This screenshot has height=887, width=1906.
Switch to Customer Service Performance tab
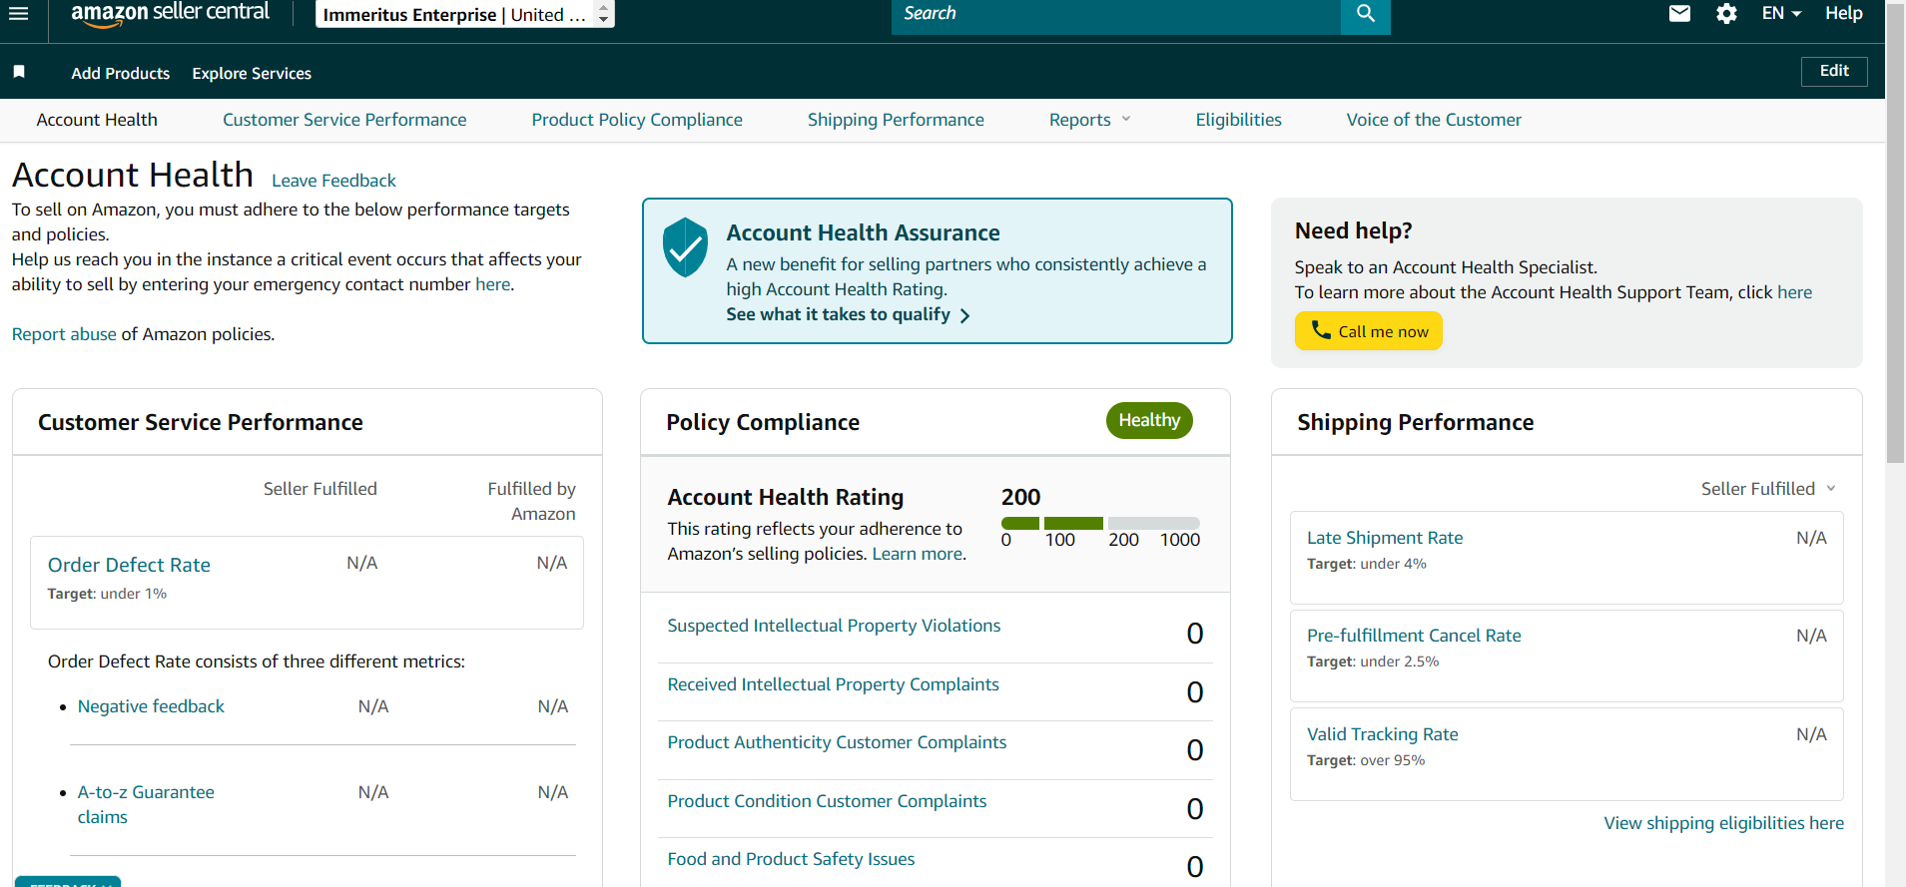[x=344, y=120]
